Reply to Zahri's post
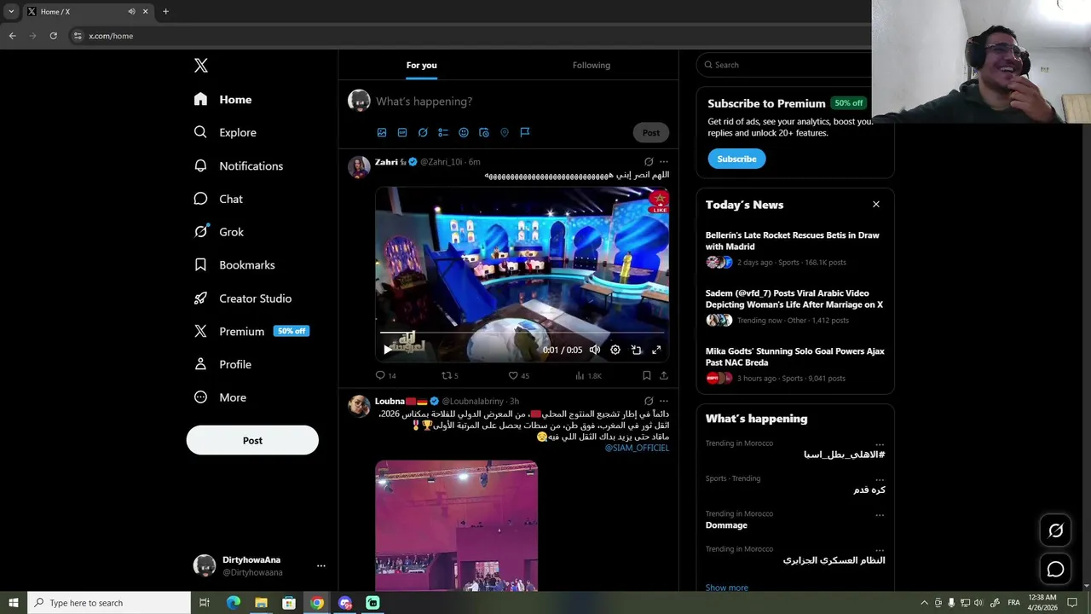The width and height of the screenshot is (1091, 614). [x=385, y=375]
